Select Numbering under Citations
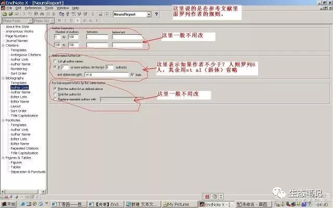The image size is (333, 208). [19, 69]
